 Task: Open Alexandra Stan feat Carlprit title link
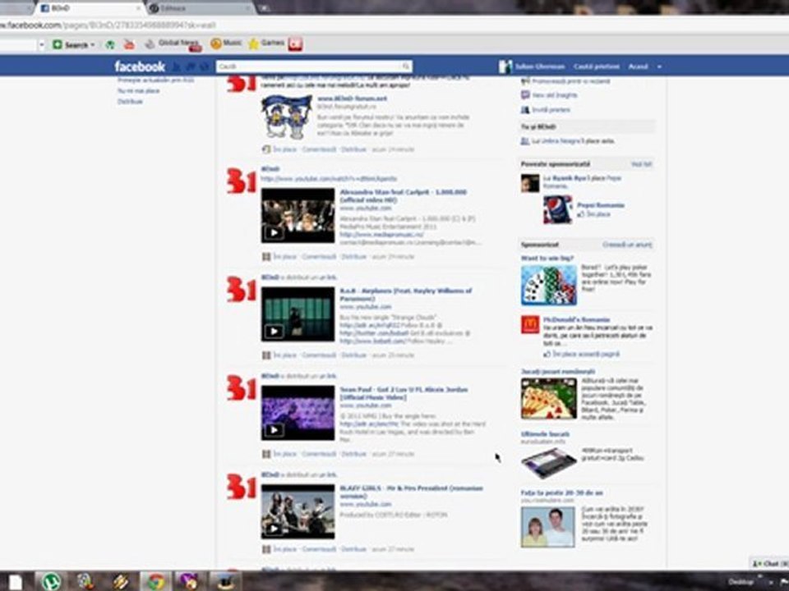[x=403, y=196]
